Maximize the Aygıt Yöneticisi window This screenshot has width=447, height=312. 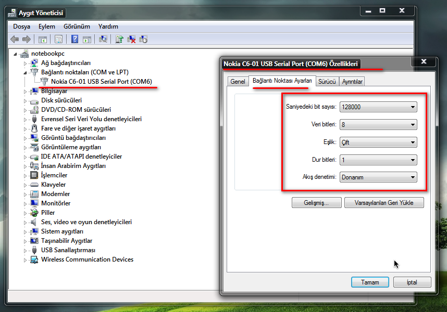point(382,10)
